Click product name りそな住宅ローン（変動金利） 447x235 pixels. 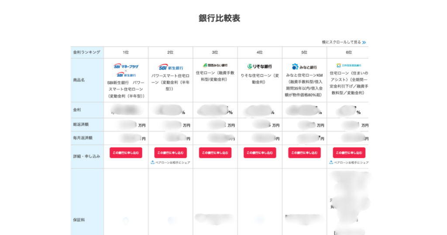[260, 79]
